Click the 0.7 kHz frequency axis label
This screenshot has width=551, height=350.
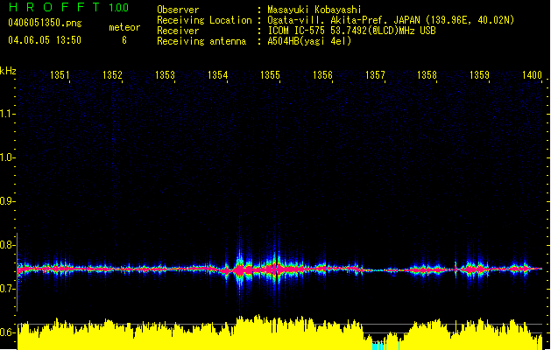7,289
